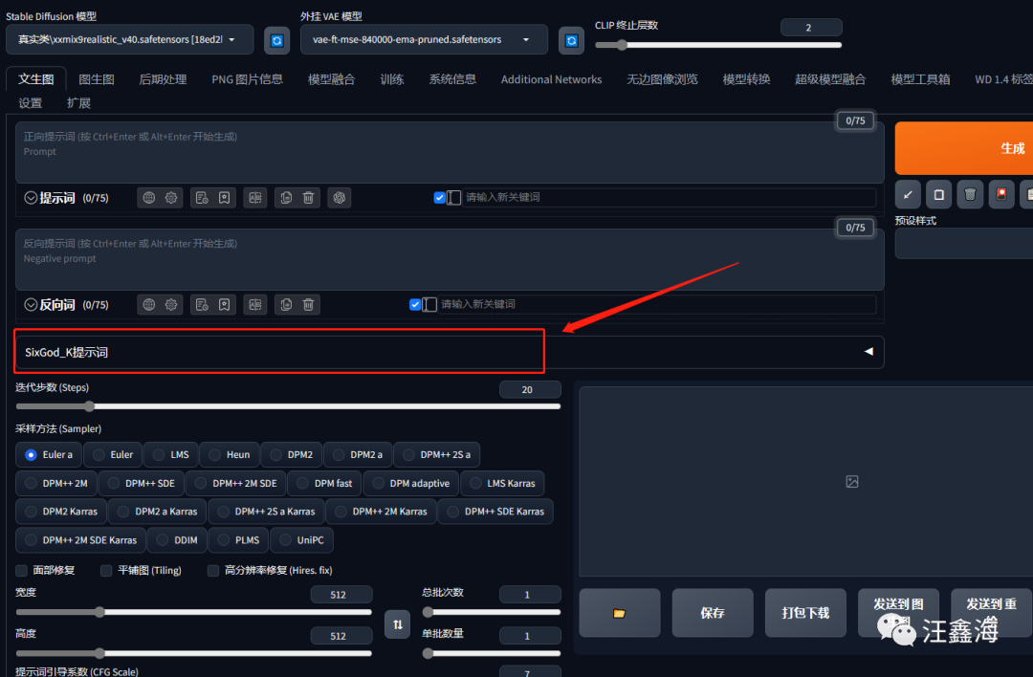This screenshot has width=1033, height=677.
Task: Select the DPM++ 2M Karras sampler
Action: pyautogui.click(x=380, y=511)
